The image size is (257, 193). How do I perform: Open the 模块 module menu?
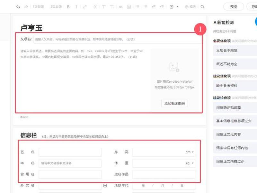190,7
